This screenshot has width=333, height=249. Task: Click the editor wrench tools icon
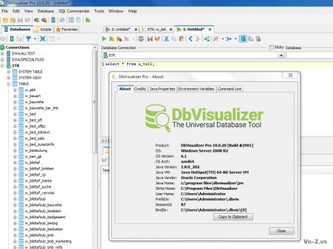tap(216, 39)
